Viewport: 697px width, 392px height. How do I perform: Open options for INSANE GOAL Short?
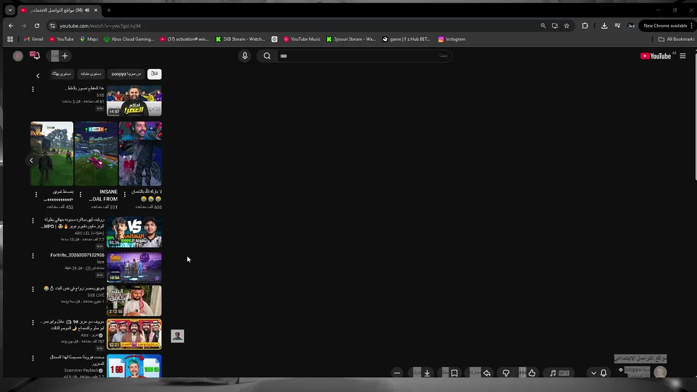click(81, 194)
